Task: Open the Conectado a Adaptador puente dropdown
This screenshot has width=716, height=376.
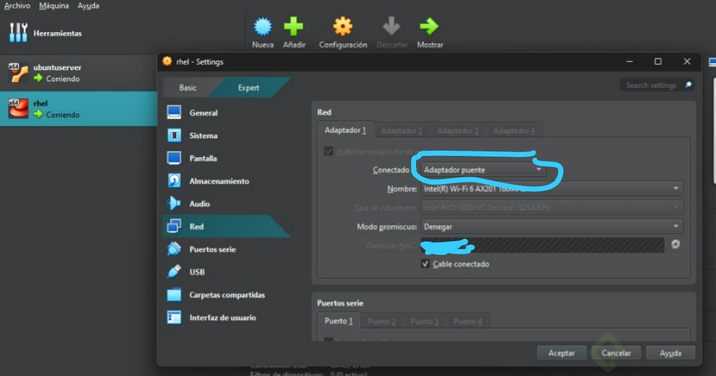Action: pos(483,170)
